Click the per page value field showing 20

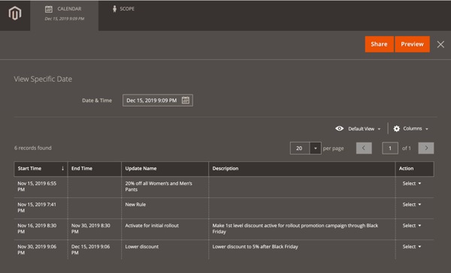tap(300, 148)
